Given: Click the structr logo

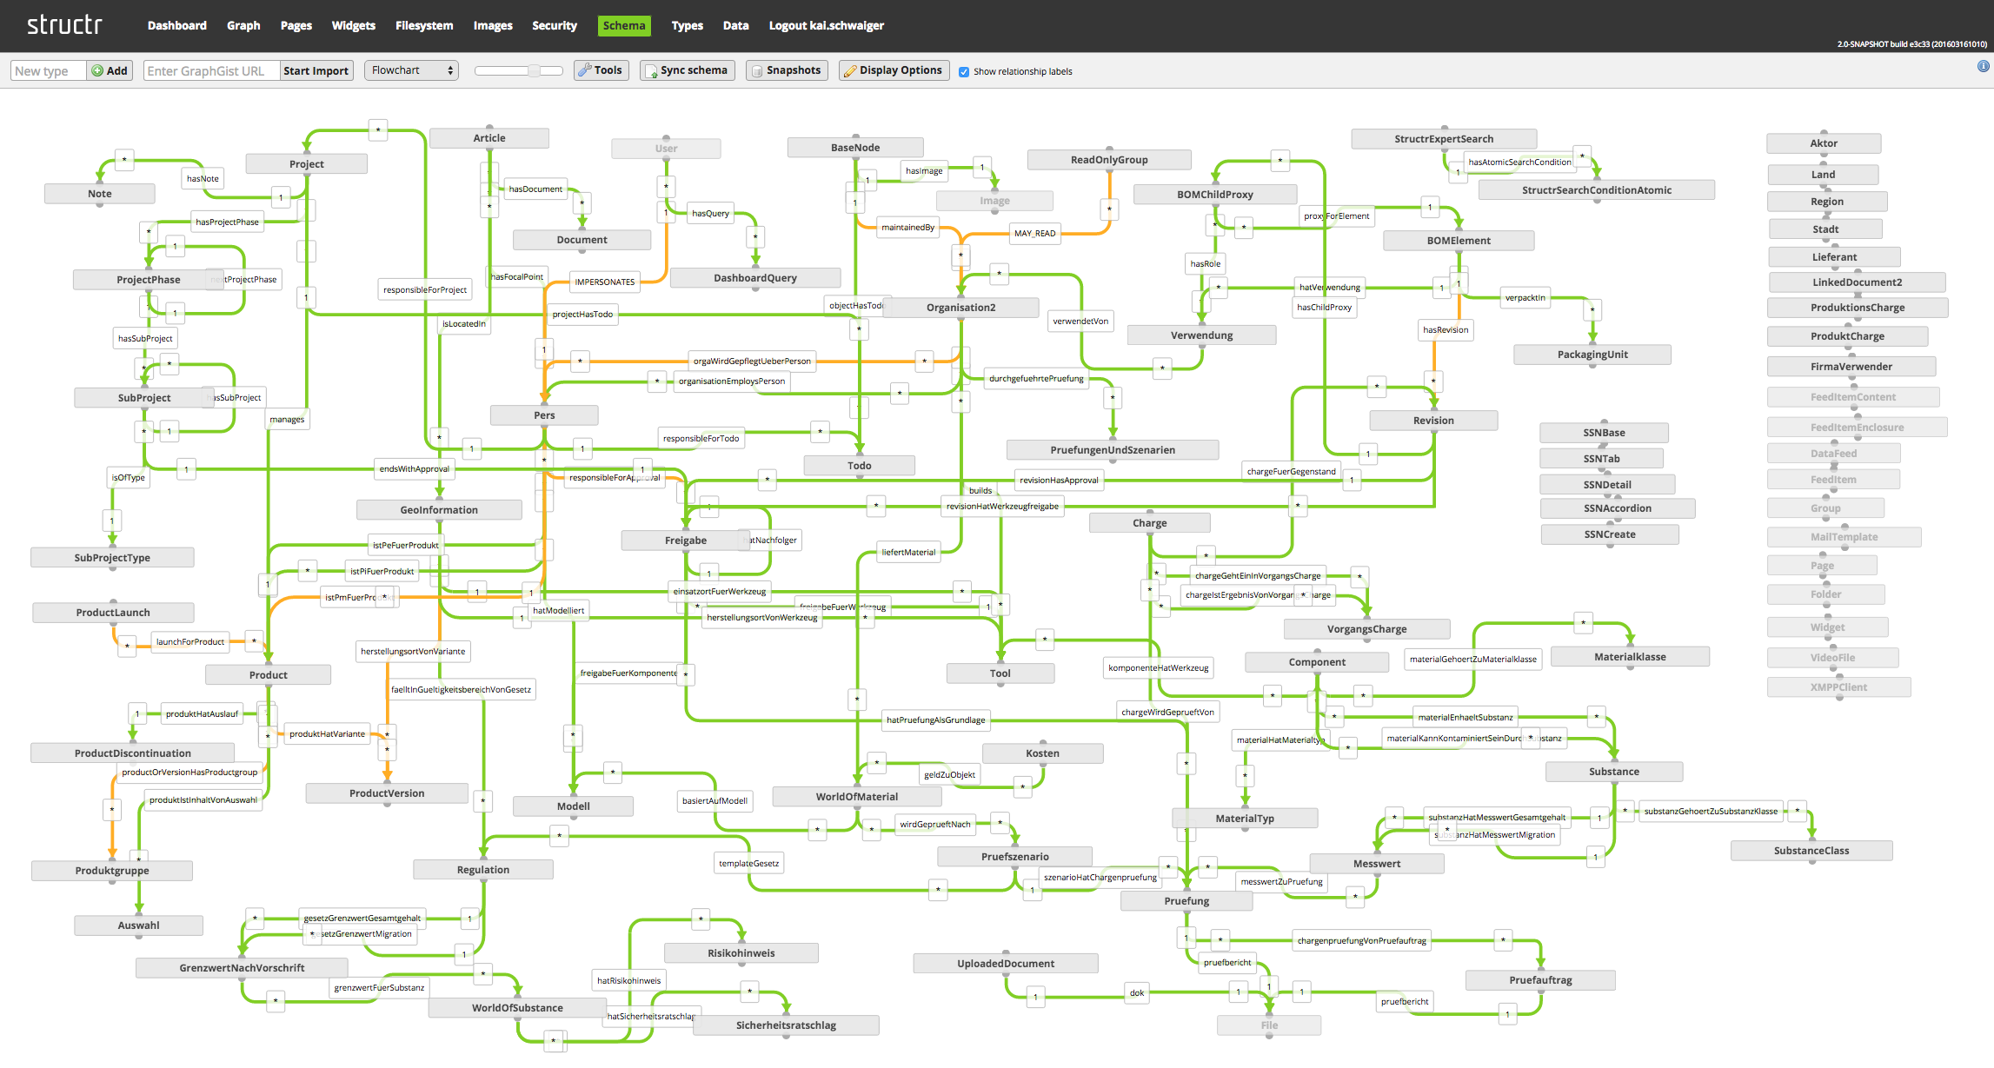Looking at the screenshot, I should 64,24.
